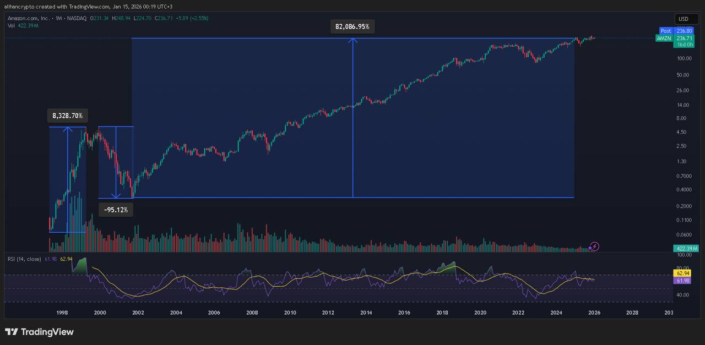The width and height of the screenshot is (705, 345).
Task: Click the 100.00 level on price scale
Action: click(x=685, y=58)
